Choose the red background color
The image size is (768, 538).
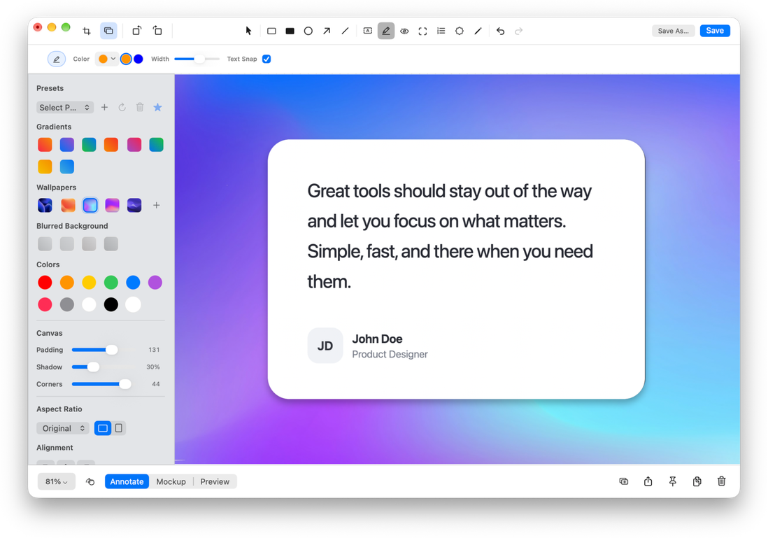click(x=45, y=282)
